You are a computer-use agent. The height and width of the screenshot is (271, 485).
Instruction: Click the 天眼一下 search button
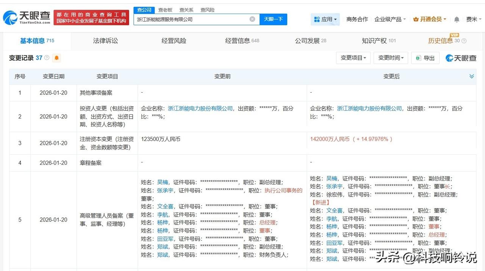pyautogui.click(x=273, y=19)
